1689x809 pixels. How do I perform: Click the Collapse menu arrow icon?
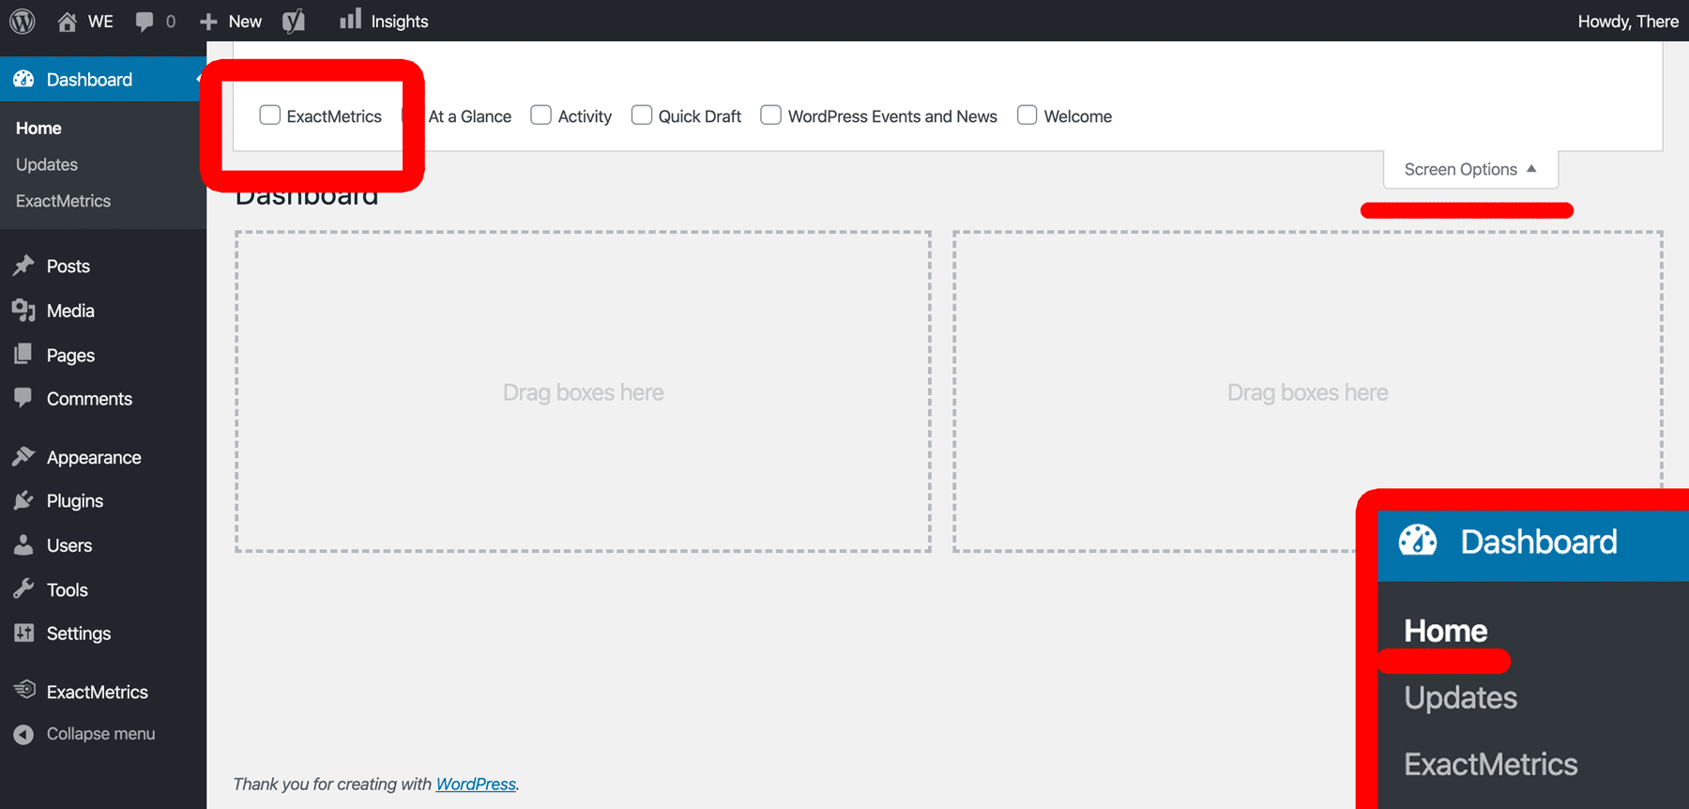click(23, 734)
